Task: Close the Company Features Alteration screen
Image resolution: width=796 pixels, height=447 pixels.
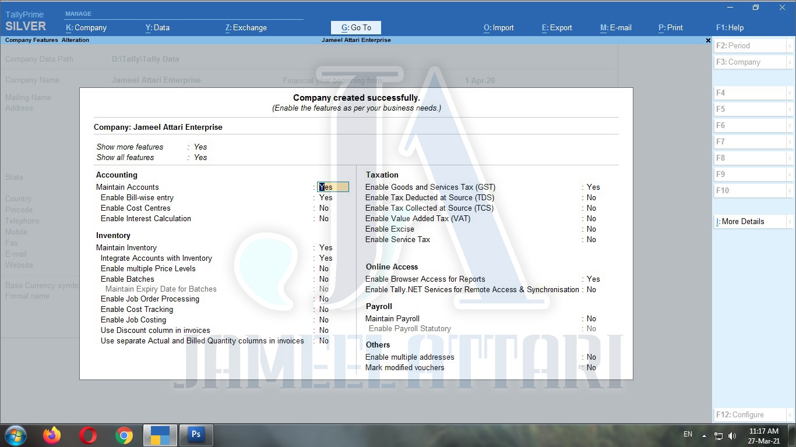Action: [708, 40]
